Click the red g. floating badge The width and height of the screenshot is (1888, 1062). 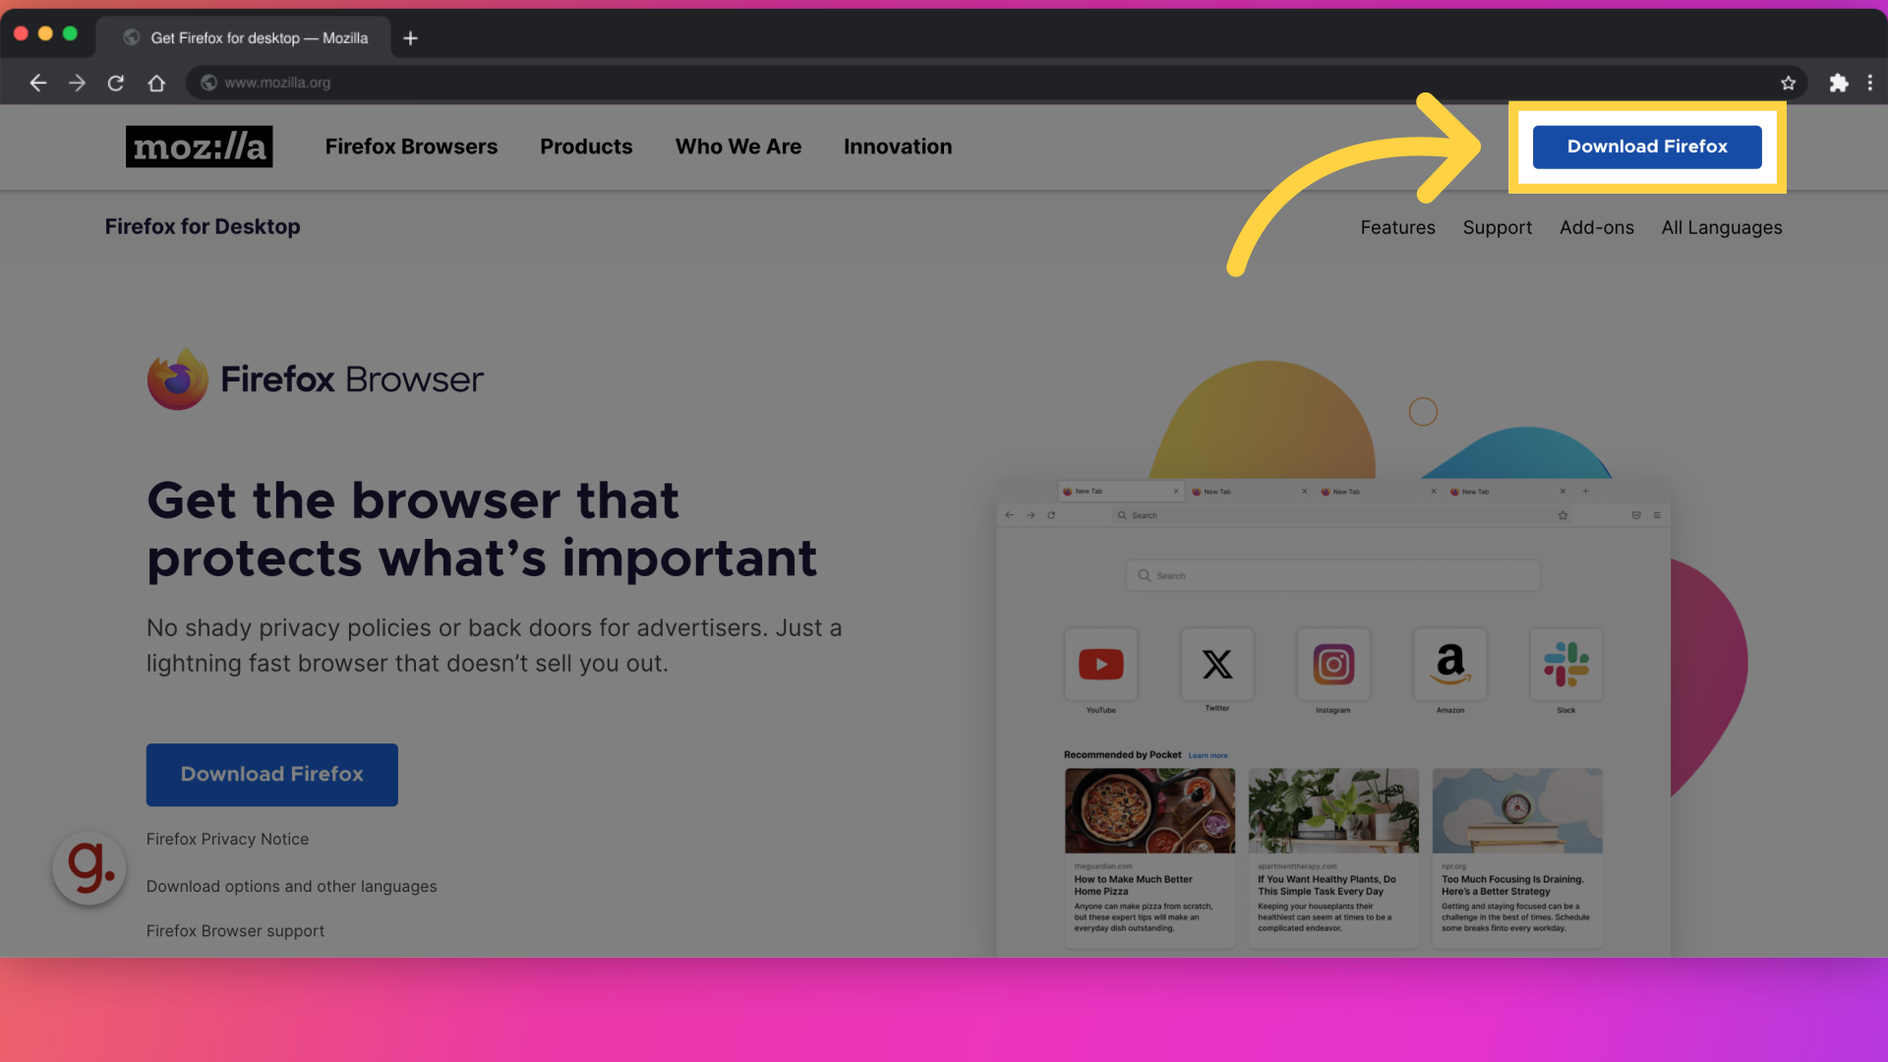tap(89, 868)
